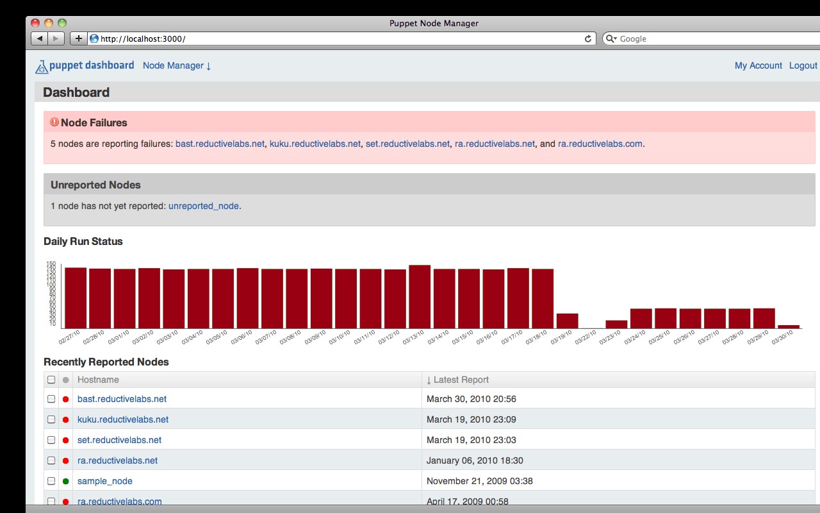Viewport: 820px width, 513px height.
Task: Open My Account page
Action: point(758,65)
